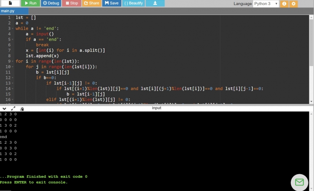Collapse the for loop fold on line 10
Screen dimensions: 314x191
[13, 67]
